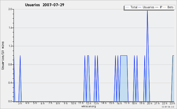Click the wikiscan.org label below the chart
Viewport: 177px width, 109px height.
[x=88, y=106]
